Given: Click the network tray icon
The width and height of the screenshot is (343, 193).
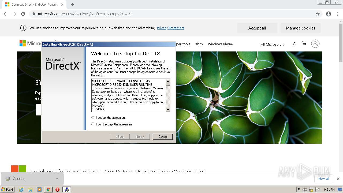Looking at the screenshot, I should [311, 190].
